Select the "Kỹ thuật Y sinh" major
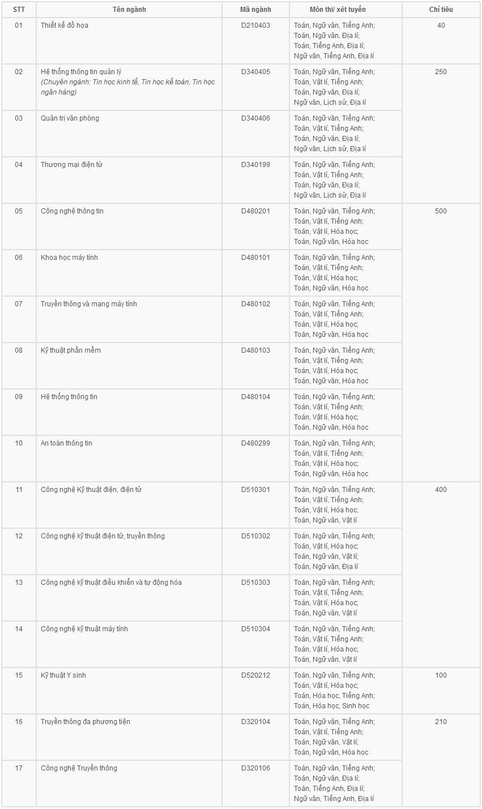Image resolution: width=482 pixels, height=809 pixels. 63,675
